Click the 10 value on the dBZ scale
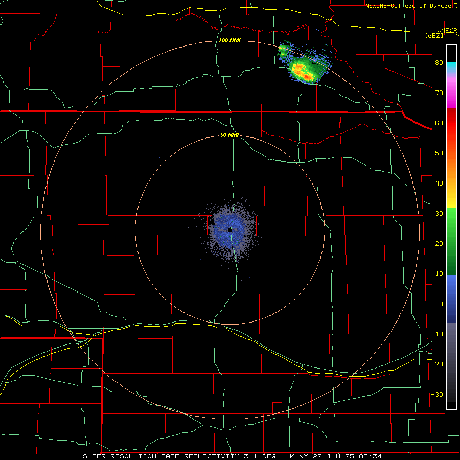 tap(439, 274)
